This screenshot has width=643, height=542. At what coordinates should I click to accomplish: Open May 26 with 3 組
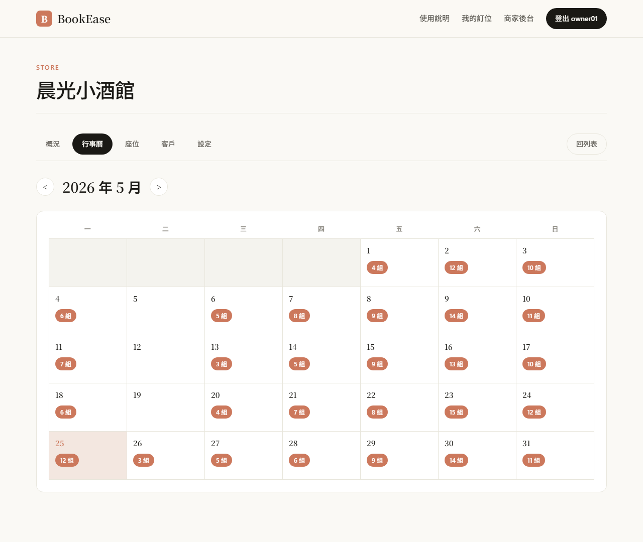[166, 456]
